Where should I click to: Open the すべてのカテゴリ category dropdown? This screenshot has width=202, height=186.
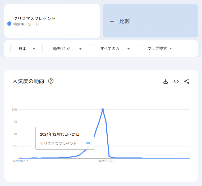[114, 49]
